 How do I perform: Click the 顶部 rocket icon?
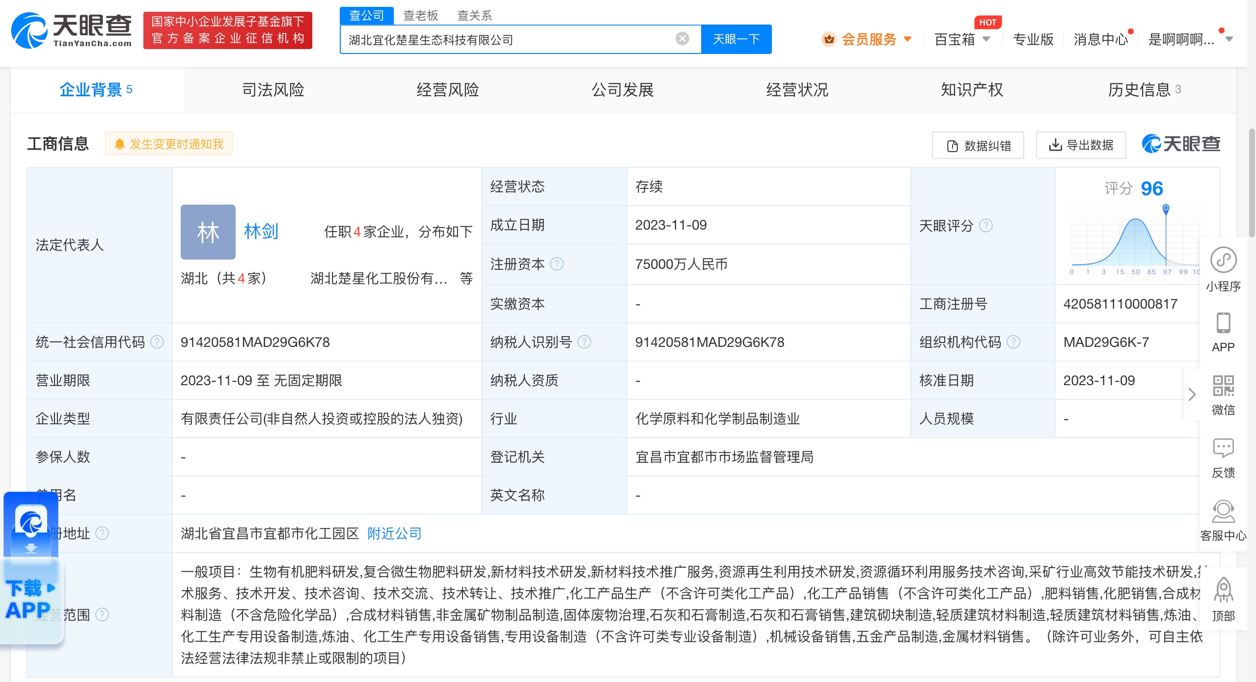1223,590
